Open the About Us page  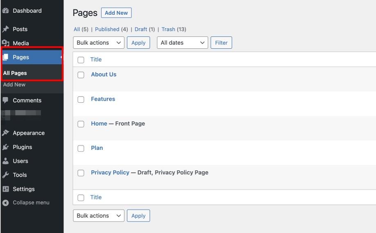tap(104, 74)
